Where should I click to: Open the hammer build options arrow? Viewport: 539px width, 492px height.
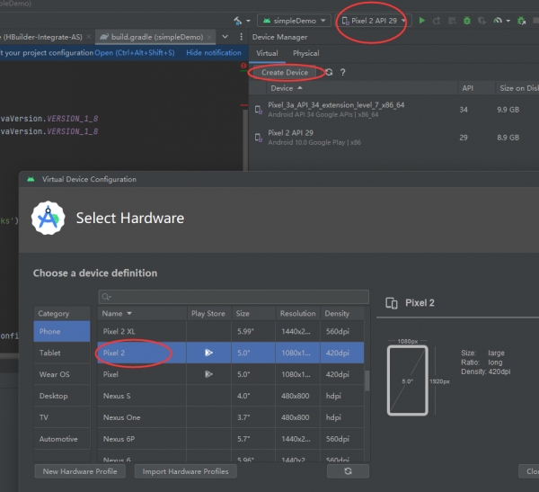point(248,21)
